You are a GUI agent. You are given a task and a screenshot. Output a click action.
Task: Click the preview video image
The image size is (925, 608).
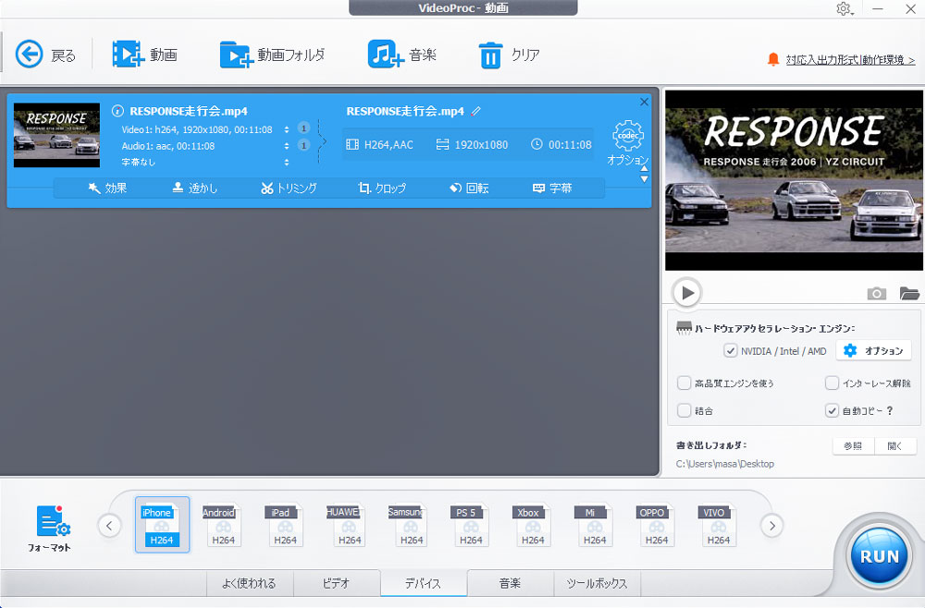(x=794, y=180)
